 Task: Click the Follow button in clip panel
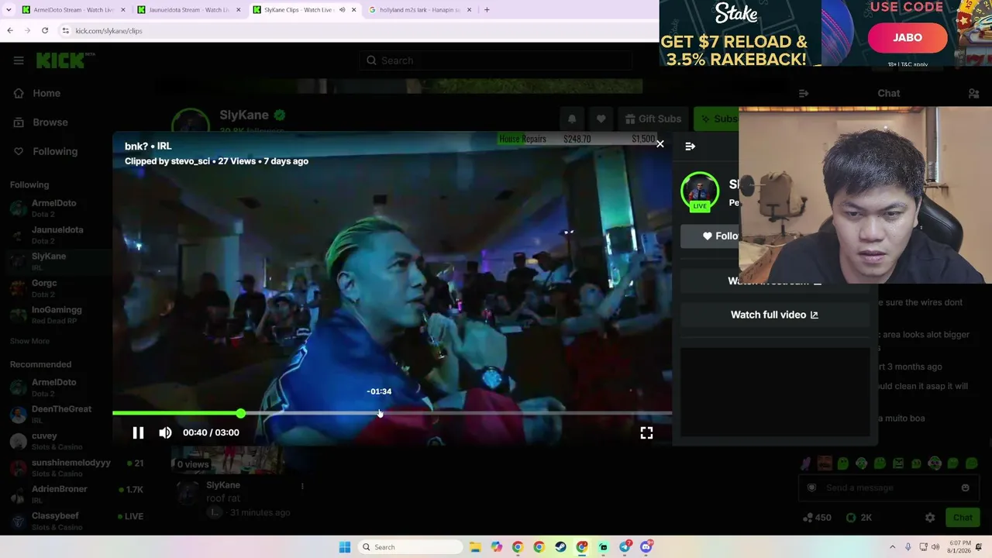[721, 236]
